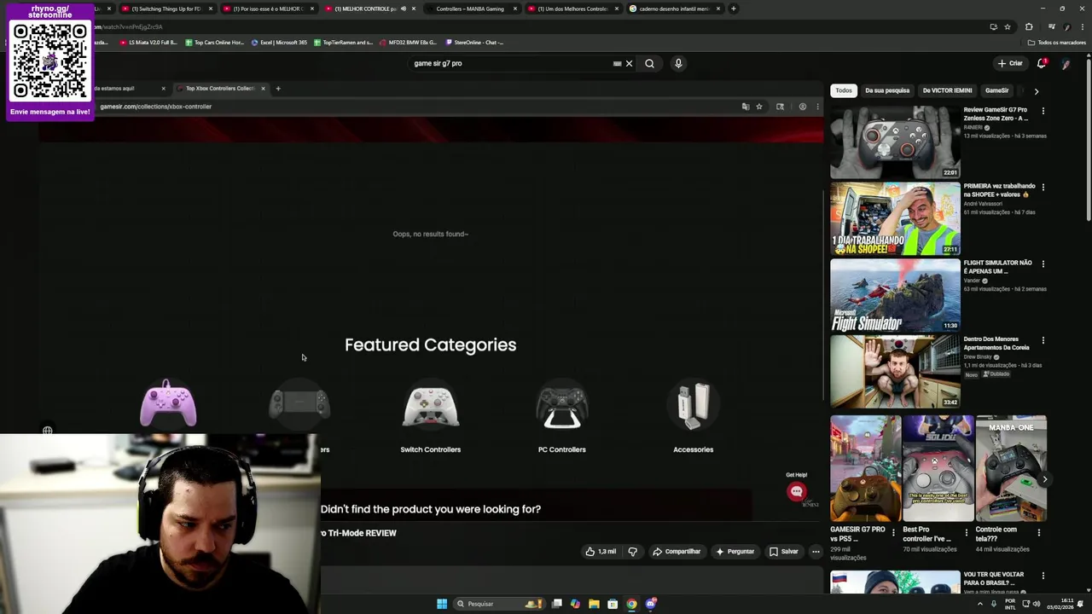Click the Criar button
The image size is (1092, 614).
coord(1010,63)
